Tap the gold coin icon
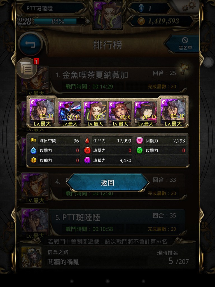The image size is (215, 287). coord(141,21)
